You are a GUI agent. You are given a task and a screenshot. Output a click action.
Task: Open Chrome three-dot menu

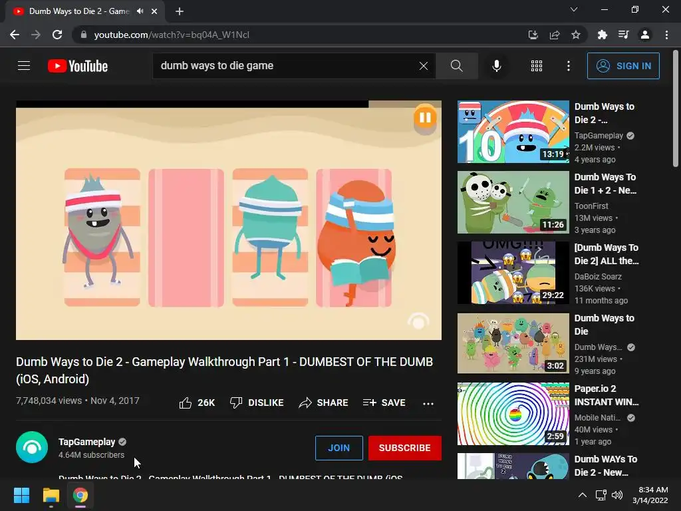pos(666,35)
